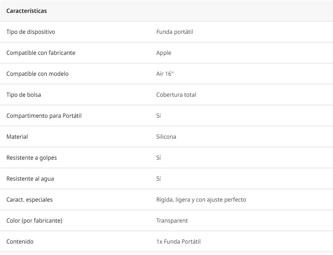Click the Transparent color value

point(172,221)
